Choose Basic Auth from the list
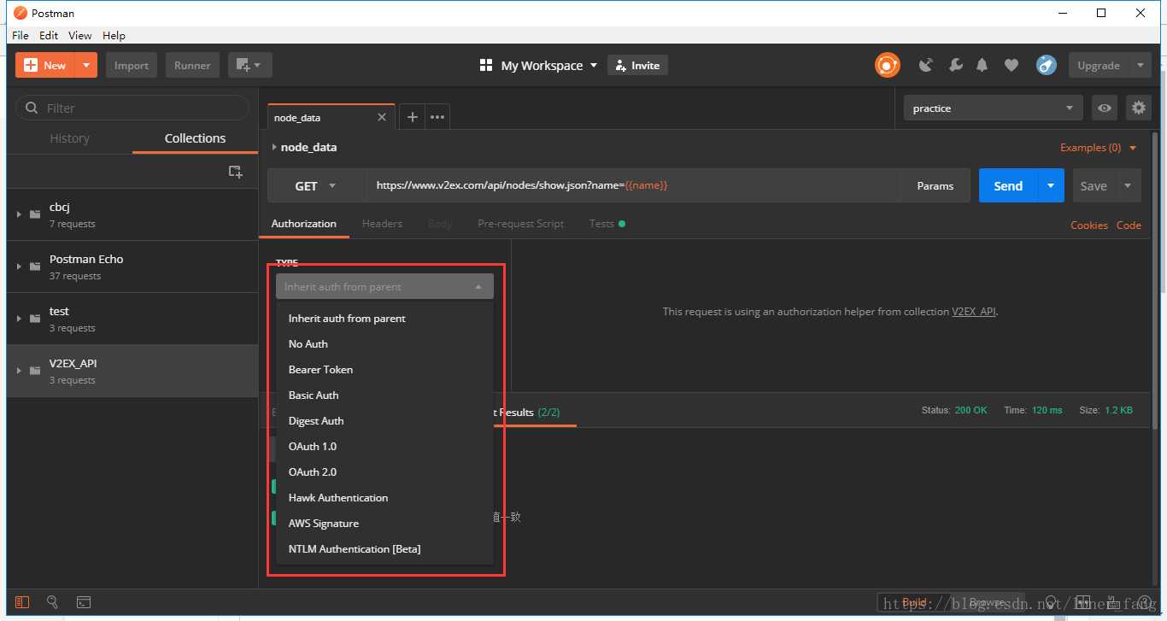Image resolution: width=1167 pixels, height=621 pixels. point(384,395)
